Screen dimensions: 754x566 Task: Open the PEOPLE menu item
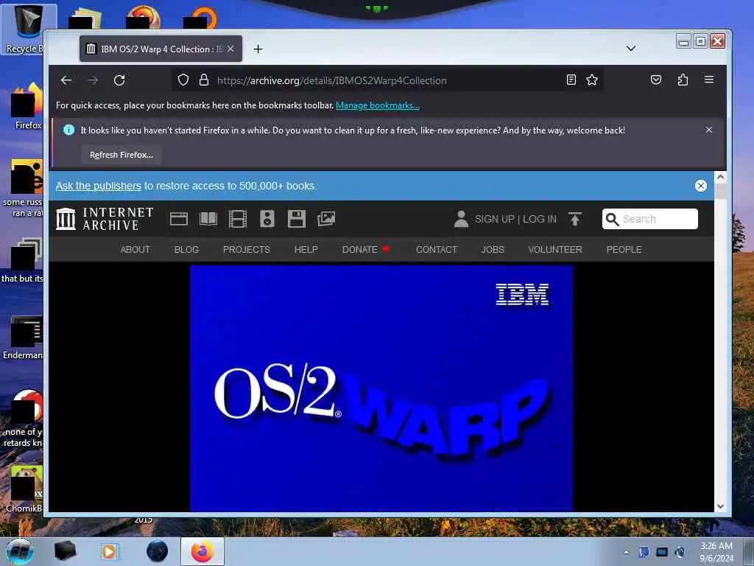(624, 249)
